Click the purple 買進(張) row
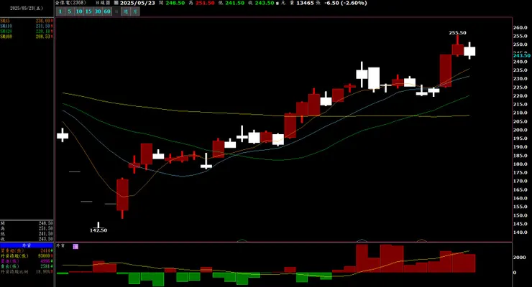 point(27,261)
